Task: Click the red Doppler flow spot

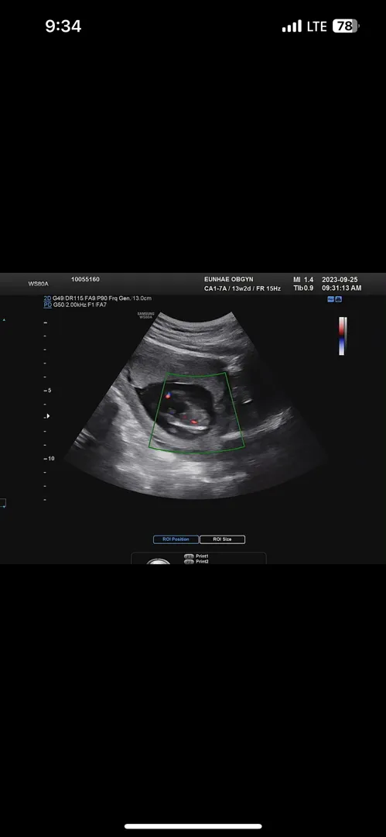Action: (x=194, y=422)
